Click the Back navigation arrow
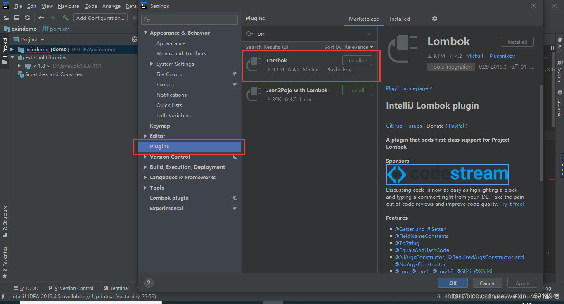Image resolution: width=564 pixels, height=304 pixels. 41,18
